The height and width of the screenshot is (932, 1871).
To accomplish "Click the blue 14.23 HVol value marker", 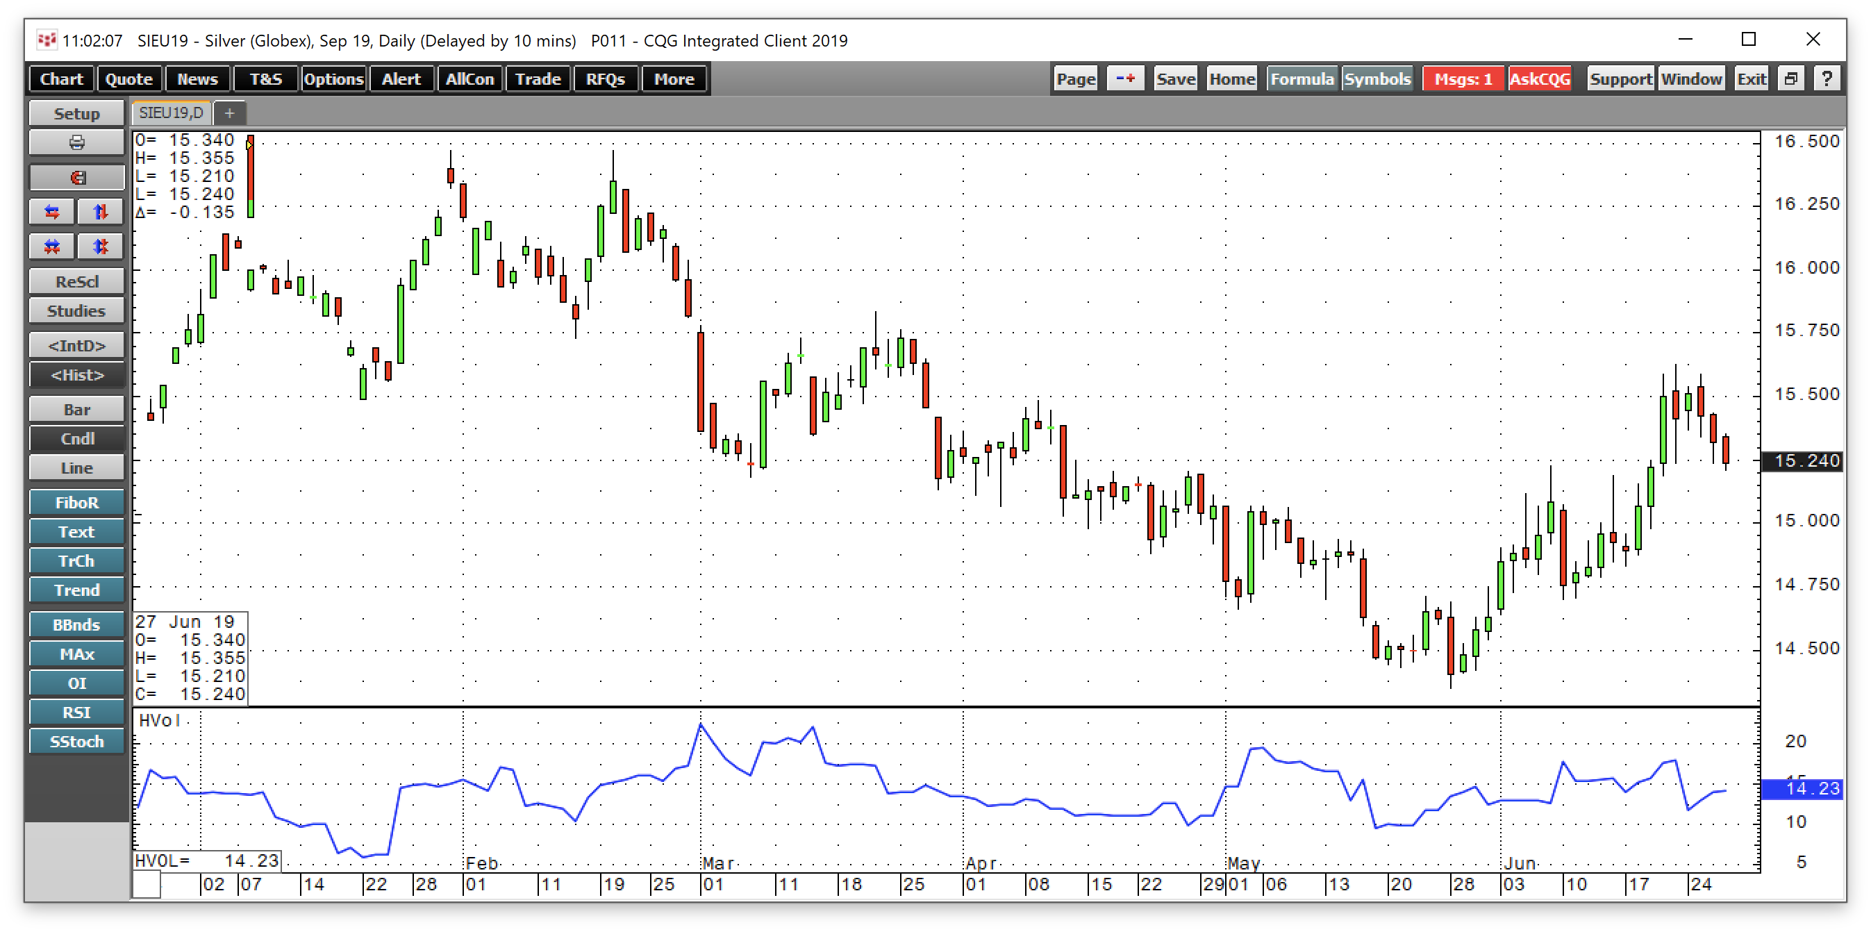I will point(1804,789).
